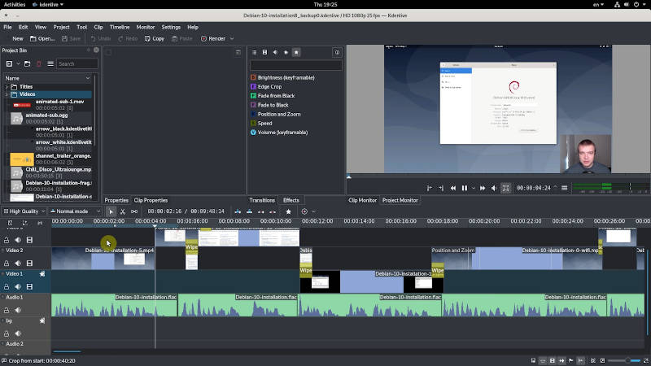Show main effects list icon

[254, 52]
